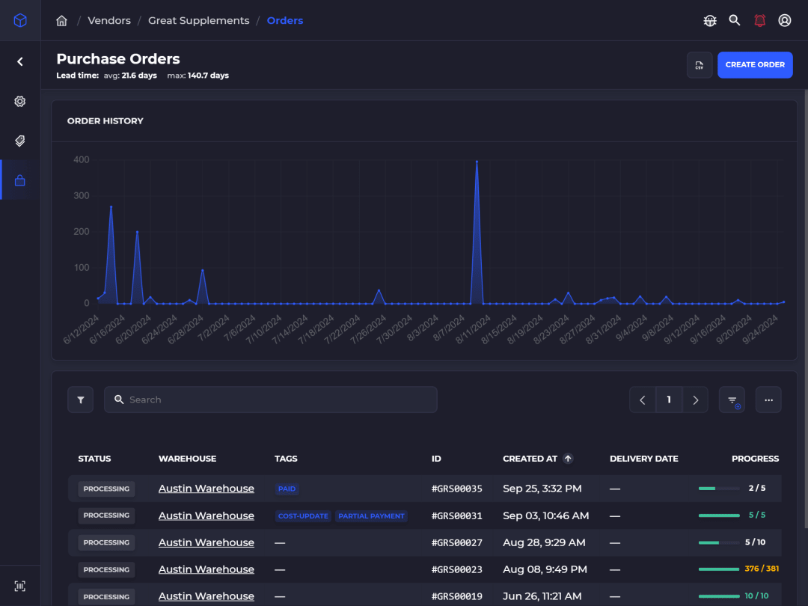Viewport: 808px width, 606px height.
Task: Click the 2 / 5 progress bar
Action: click(x=719, y=489)
